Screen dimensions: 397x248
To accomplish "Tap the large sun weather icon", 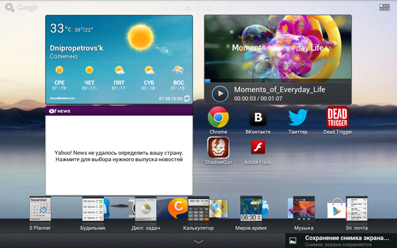I will pos(140,37).
